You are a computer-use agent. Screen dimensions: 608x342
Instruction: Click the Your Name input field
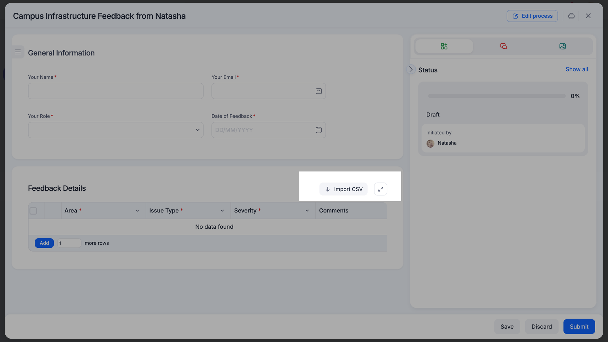point(116,91)
